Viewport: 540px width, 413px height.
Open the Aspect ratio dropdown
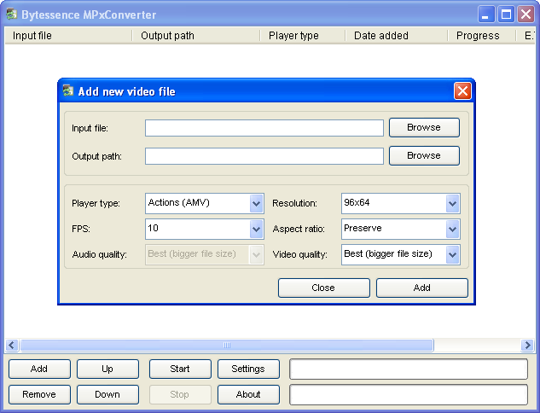click(x=452, y=229)
